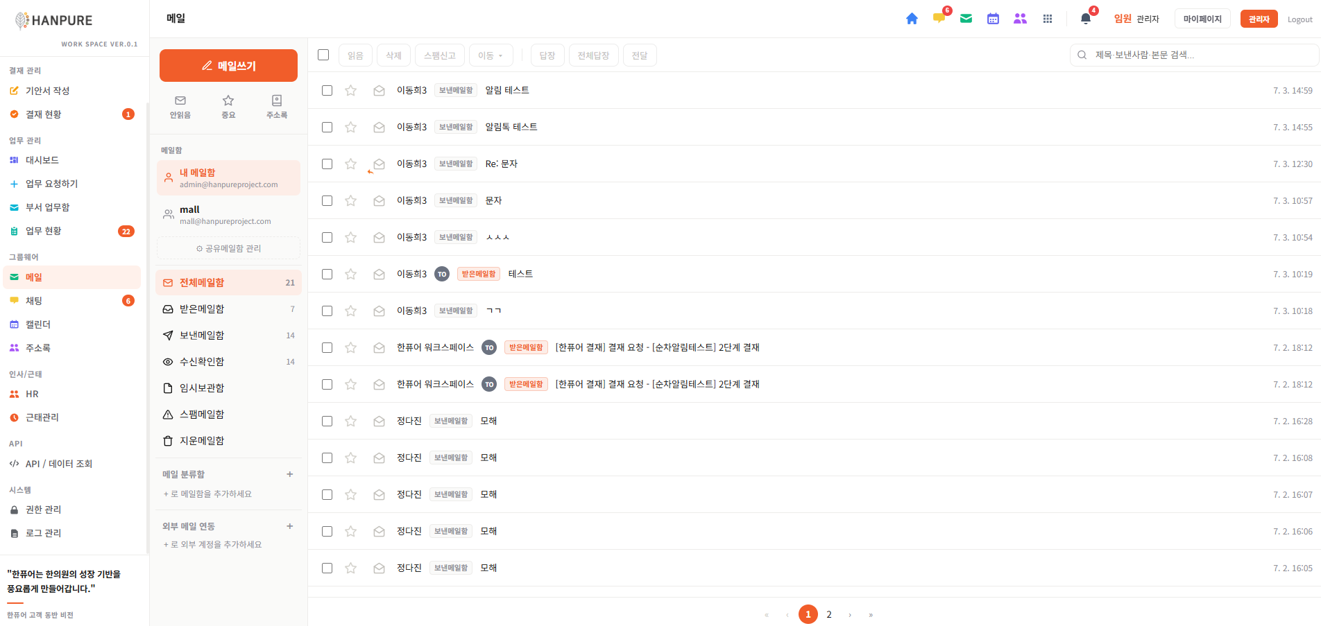Open 주소록 icon under compose button
The width and height of the screenshot is (1321, 626).
(x=277, y=107)
